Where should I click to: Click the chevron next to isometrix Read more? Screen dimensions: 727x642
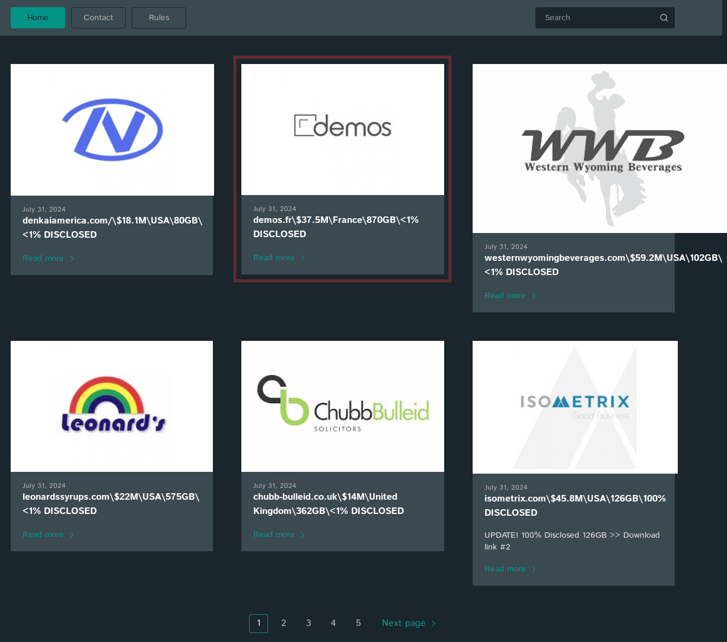[534, 569]
